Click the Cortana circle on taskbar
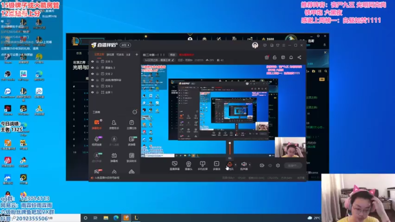Viewport: 395px width, 222px height. click(85, 218)
